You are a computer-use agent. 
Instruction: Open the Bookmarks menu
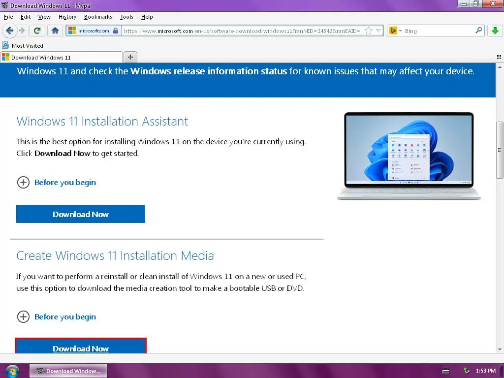(98, 17)
